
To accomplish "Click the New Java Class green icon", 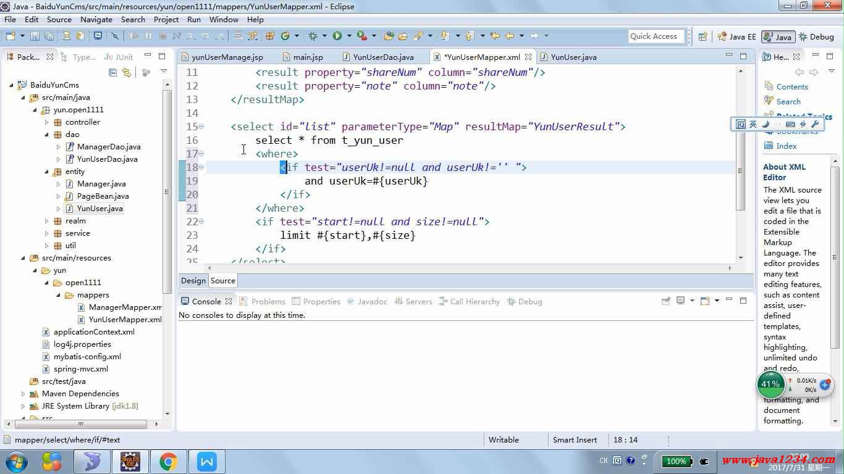I will pos(285,36).
